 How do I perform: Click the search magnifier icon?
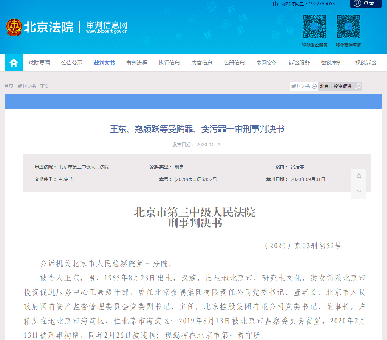pyautogui.click(x=358, y=87)
